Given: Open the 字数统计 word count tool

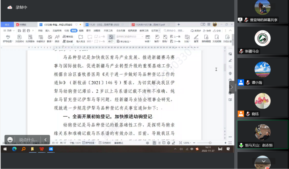Looking at the screenshot, I should (40, 38).
